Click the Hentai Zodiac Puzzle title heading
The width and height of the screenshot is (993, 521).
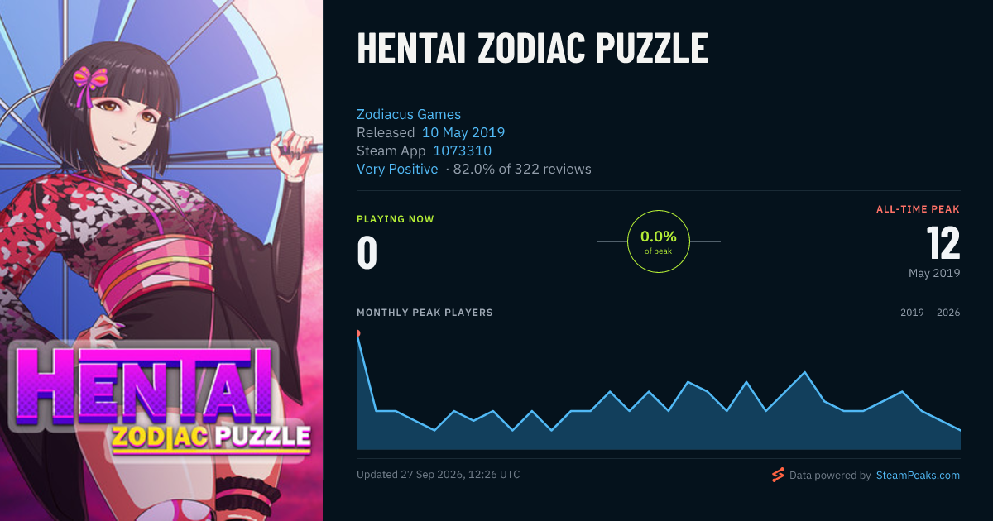[x=532, y=49]
